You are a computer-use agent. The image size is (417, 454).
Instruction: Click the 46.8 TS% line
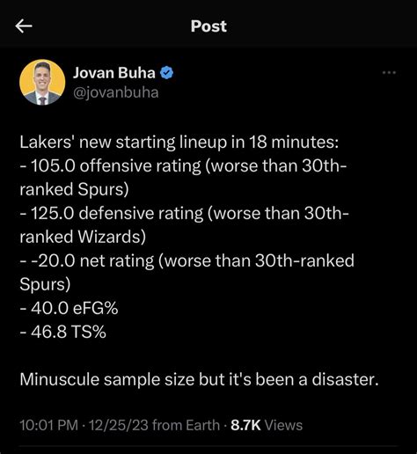(x=62, y=332)
